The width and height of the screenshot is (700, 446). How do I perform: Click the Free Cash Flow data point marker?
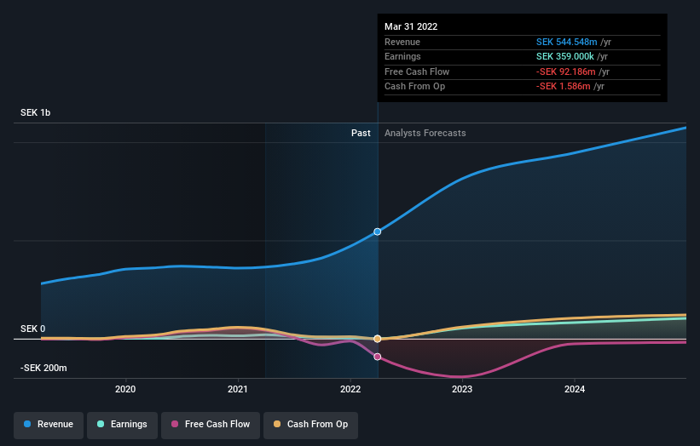[x=377, y=357]
